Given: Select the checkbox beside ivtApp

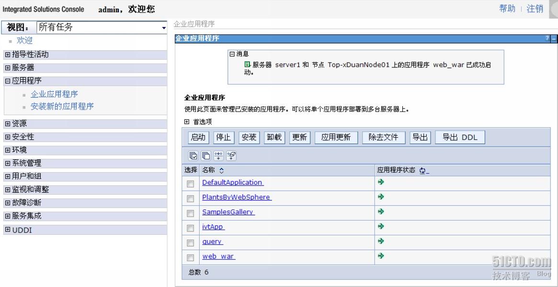Looking at the screenshot, I should coord(190,227).
